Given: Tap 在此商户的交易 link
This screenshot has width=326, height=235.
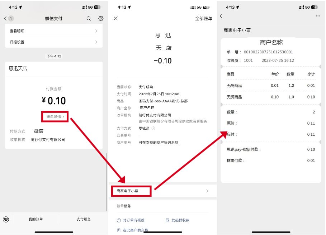Looking at the screenshot, I should (133, 230).
